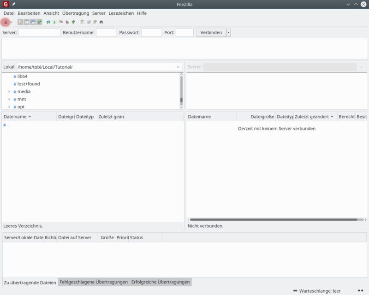Click the cancel current operation toolbar icon

pyautogui.click(x=61, y=22)
